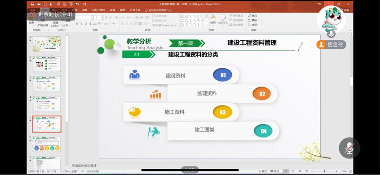Click the Save icon in quick access toolbar
This screenshot has height=175, width=380.
pyautogui.click(x=33, y=4)
